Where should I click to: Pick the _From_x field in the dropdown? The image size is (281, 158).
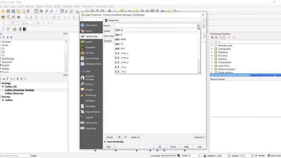pyautogui.click(x=156, y=53)
